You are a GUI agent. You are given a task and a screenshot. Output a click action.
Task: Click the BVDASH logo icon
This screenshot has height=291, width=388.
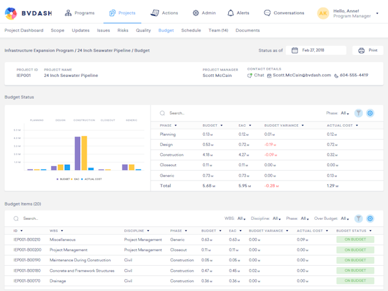click(x=11, y=13)
